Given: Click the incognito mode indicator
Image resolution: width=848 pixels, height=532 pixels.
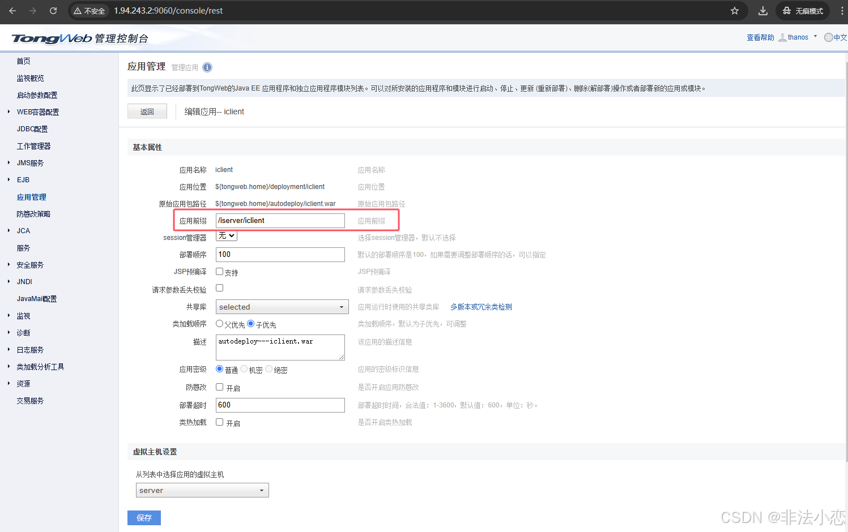Looking at the screenshot, I should click(x=803, y=11).
